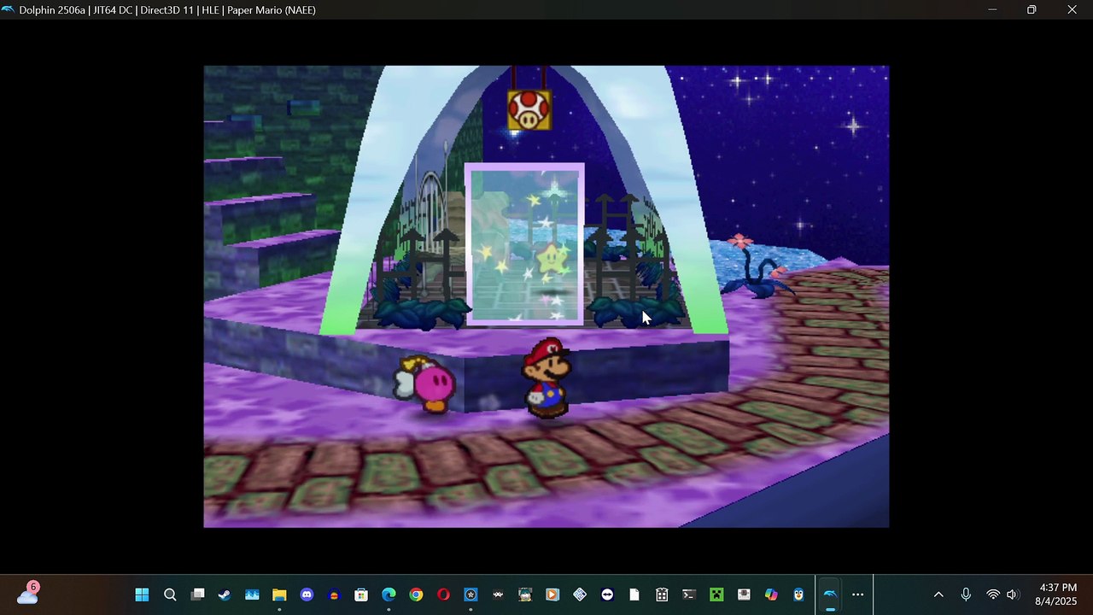Open the Terminal taskbar icon

pyautogui.click(x=689, y=594)
